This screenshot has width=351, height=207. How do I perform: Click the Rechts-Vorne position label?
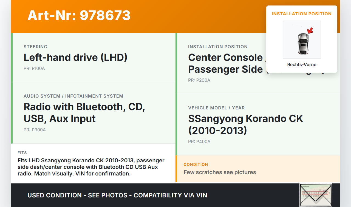(x=302, y=65)
